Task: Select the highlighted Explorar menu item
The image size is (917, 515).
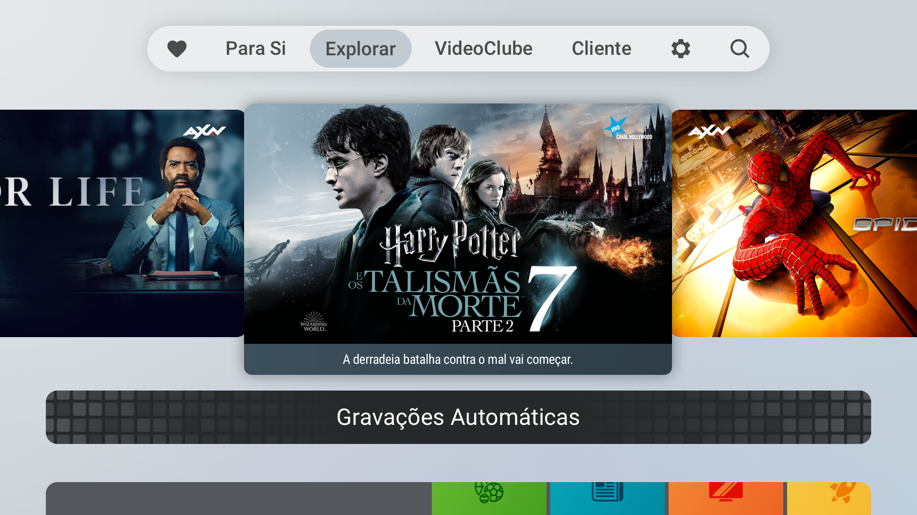Action: click(x=360, y=48)
